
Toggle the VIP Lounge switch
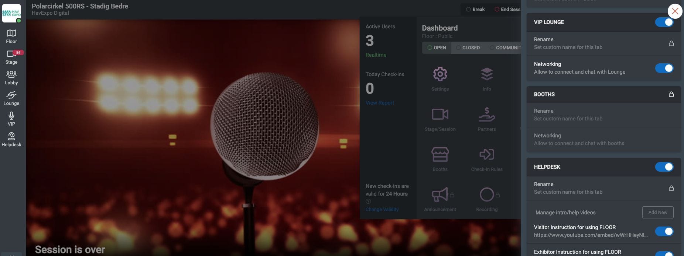(x=664, y=22)
